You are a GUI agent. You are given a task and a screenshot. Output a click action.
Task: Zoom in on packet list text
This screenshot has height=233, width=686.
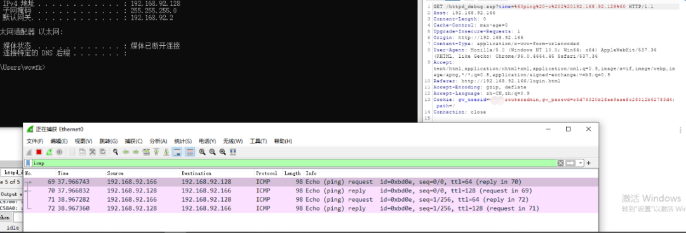point(202,152)
